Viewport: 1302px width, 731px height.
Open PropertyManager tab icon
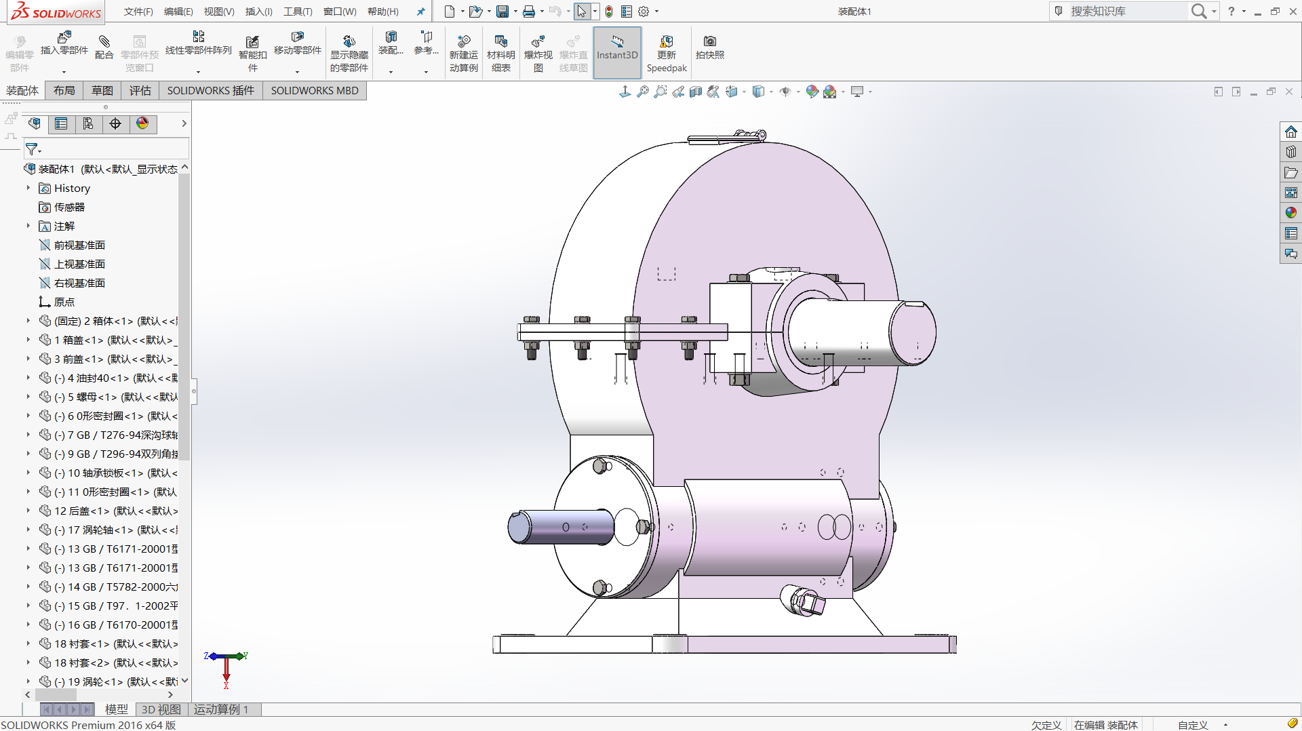click(x=61, y=123)
